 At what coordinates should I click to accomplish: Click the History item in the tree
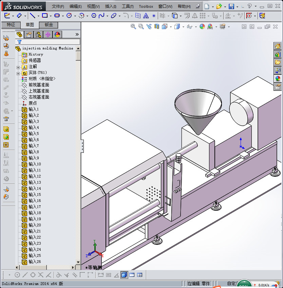click(x=36, y=54)
